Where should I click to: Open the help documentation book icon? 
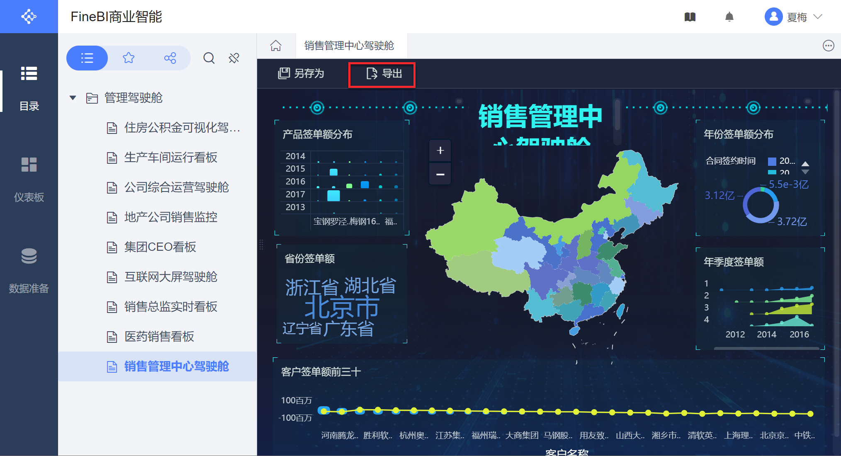pyautogui.click(x=690, y=17)
